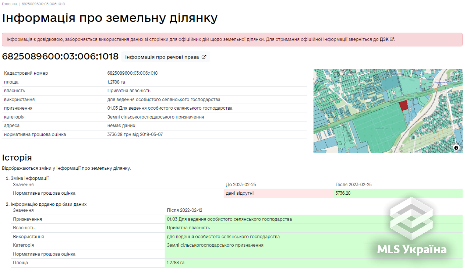The image size is (470, 272).
Task: Click the 'Призначення' label in history table
Action: (x=28, y=219)
